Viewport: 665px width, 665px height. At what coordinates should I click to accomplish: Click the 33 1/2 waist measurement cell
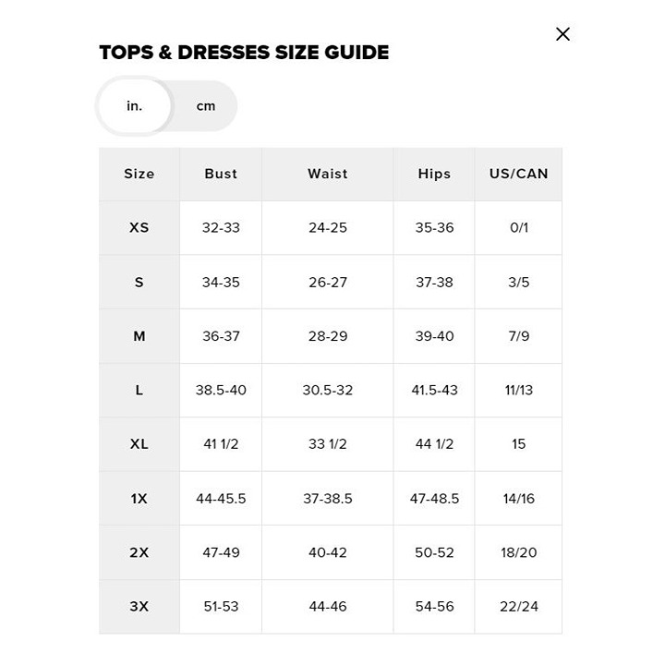click(327, 444)
